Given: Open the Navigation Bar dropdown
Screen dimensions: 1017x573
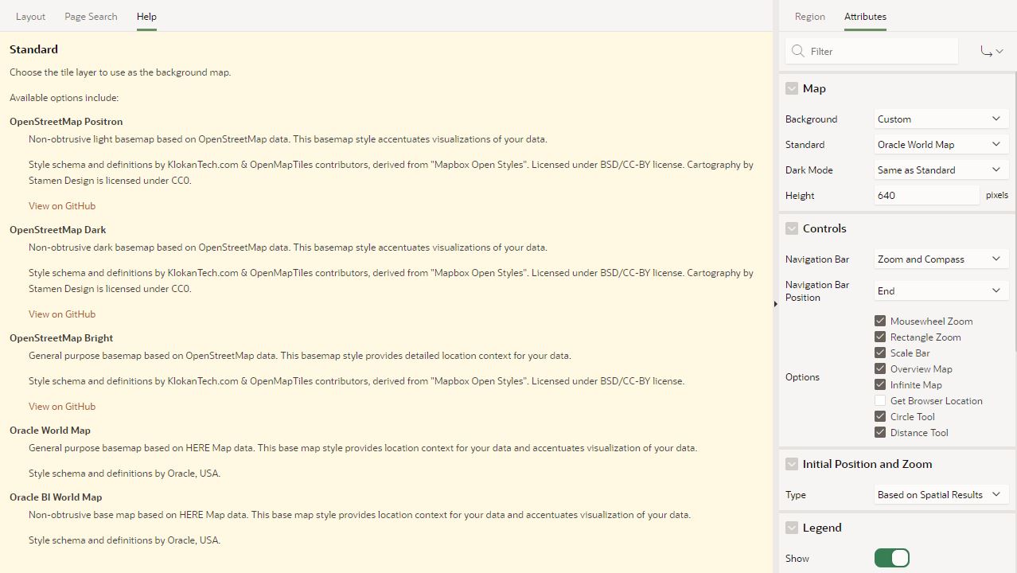Looking at the screenshot, I should click(x=941, y=259).
